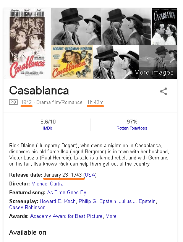Click the USA release country link
The height and width of the screenshot is (242, 183).
coord(90,175)
